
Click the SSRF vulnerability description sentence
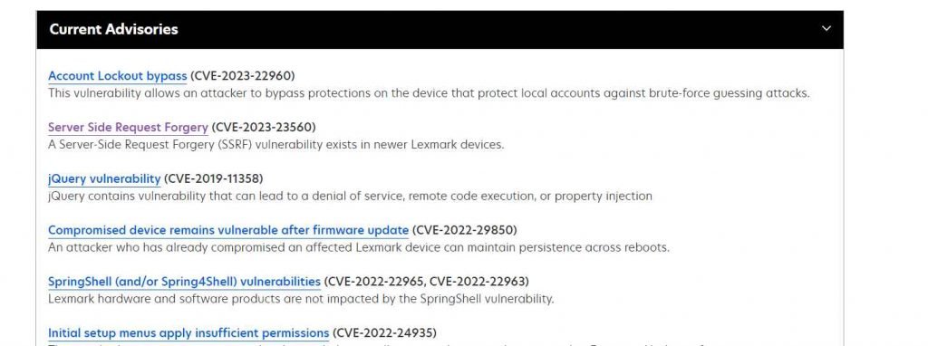275,145
